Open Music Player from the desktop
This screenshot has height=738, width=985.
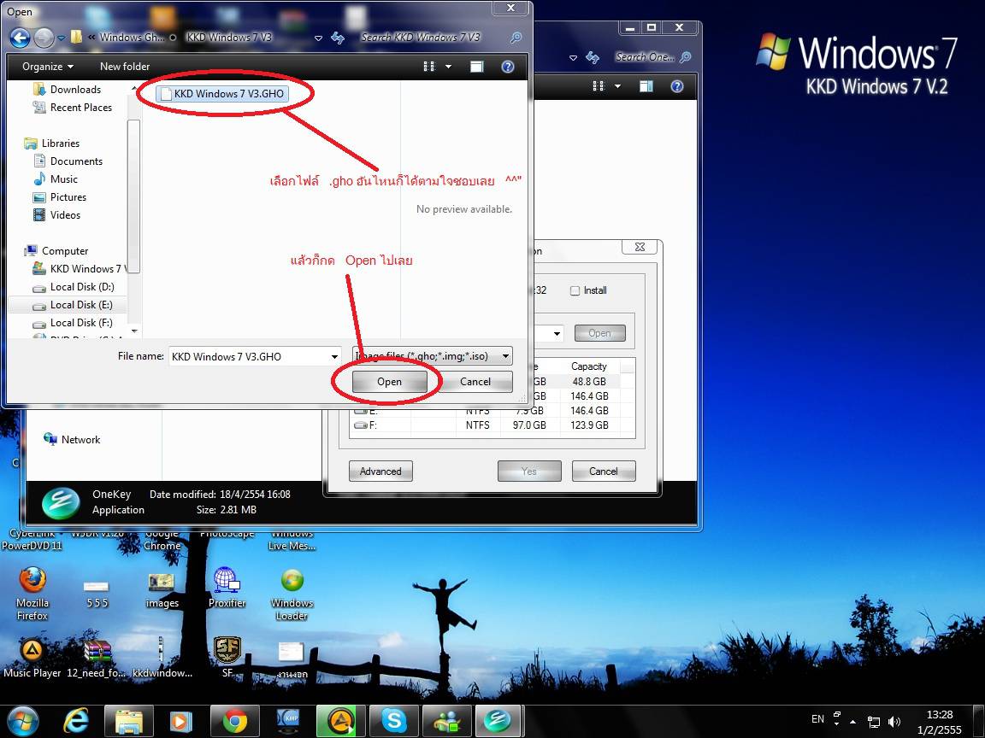32,659
